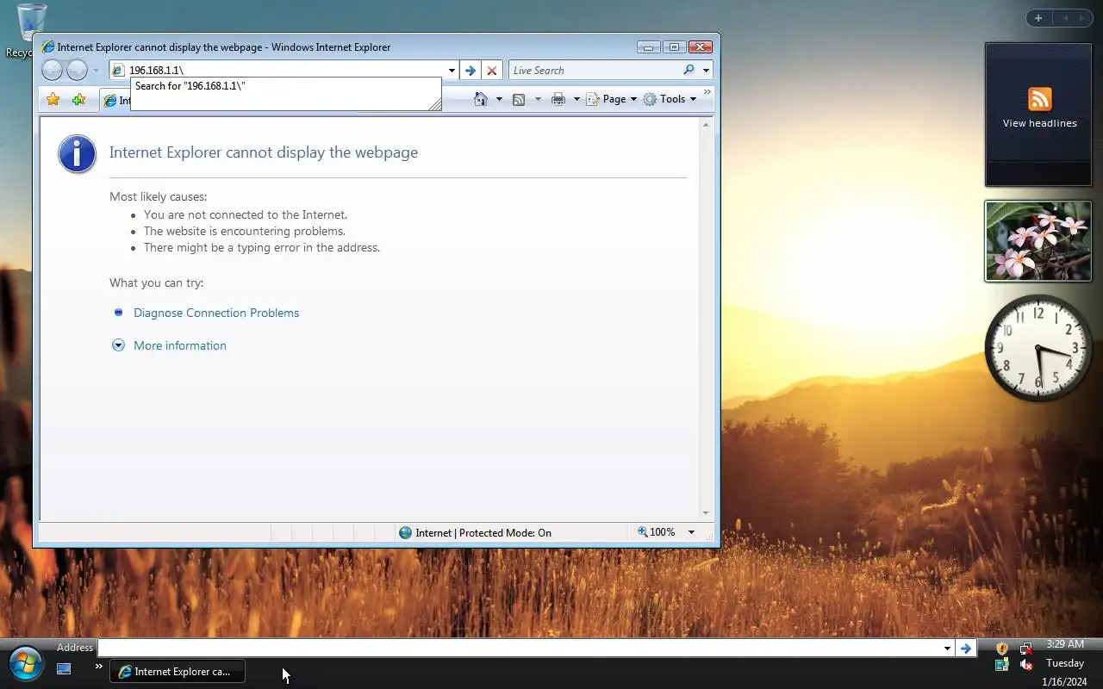Click the 100% zoom level button
Viewport: 1103px width, 689px height.
657,532
